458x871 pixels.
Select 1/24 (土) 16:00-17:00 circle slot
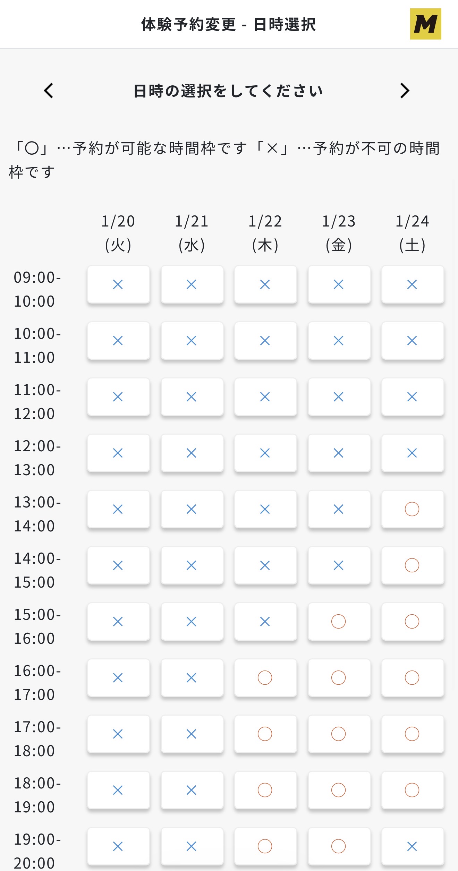(412, 678)
